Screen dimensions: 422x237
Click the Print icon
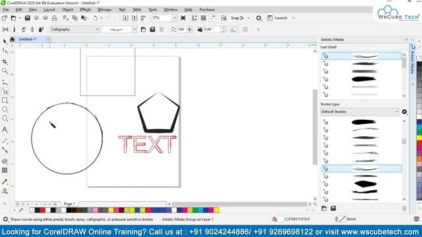tap(54, 18)
